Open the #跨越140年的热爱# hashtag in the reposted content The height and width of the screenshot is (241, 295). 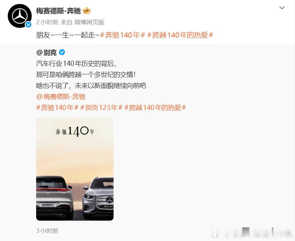pos(155,108)
